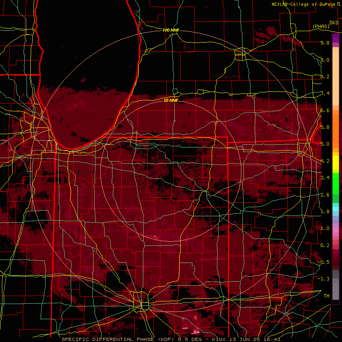Click the 4.2 value on the color scale
The height and width of the screenshot is (342, 342).
[325, 161]
